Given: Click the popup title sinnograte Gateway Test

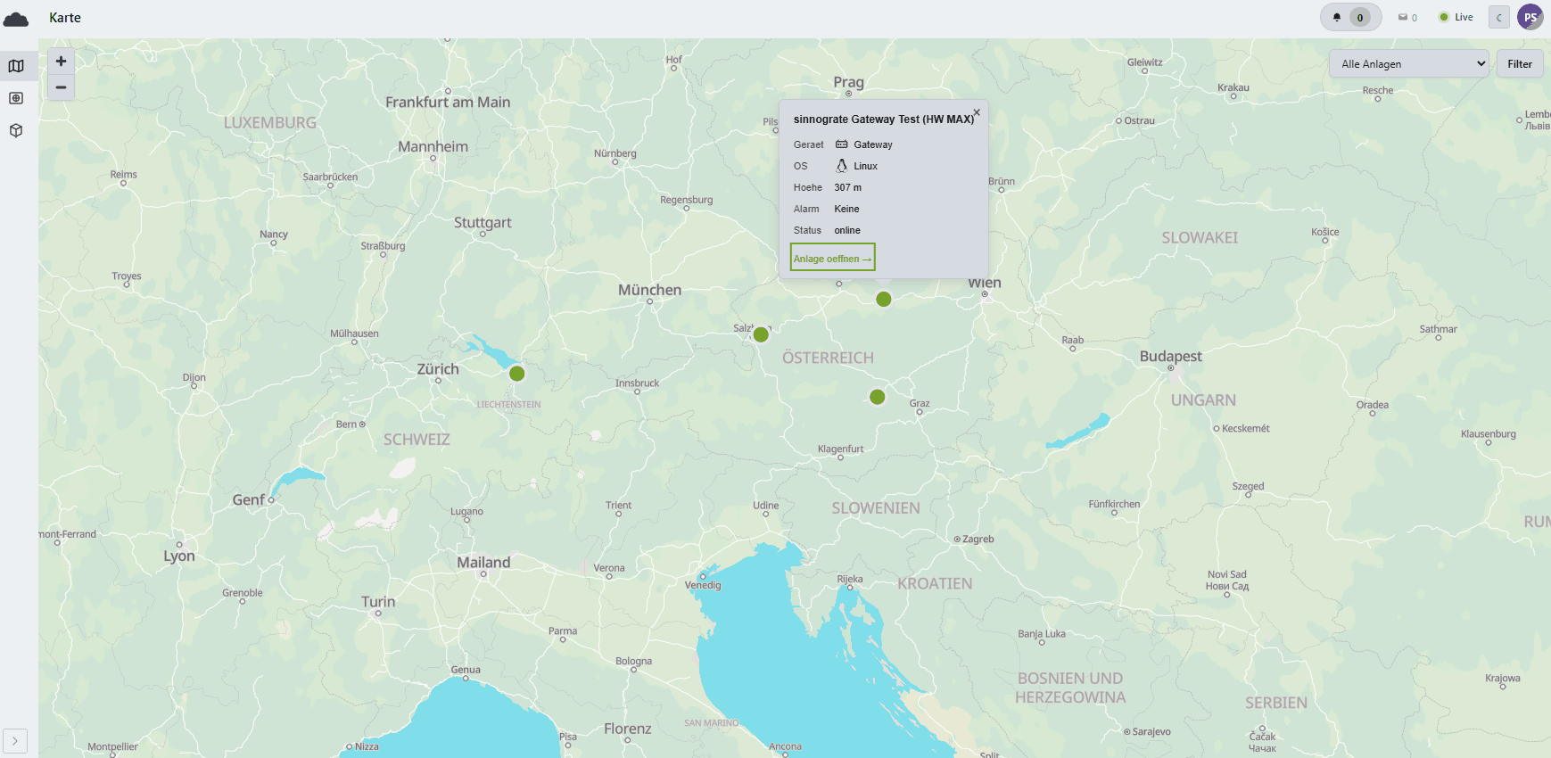Looking at the screenshot, I should tap(884, 119).
